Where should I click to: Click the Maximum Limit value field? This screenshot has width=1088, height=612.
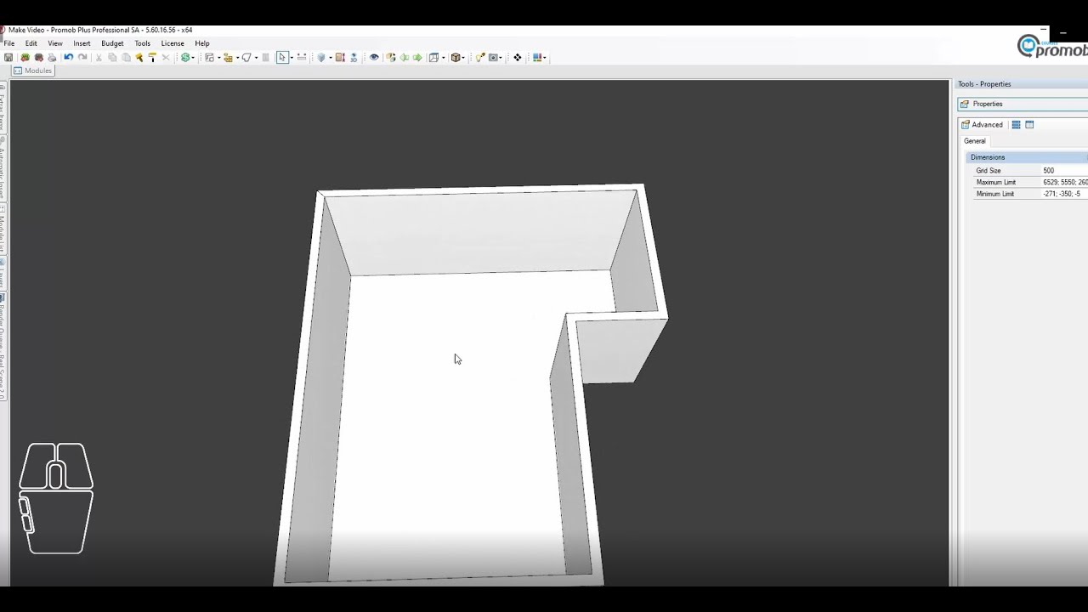1065,183
